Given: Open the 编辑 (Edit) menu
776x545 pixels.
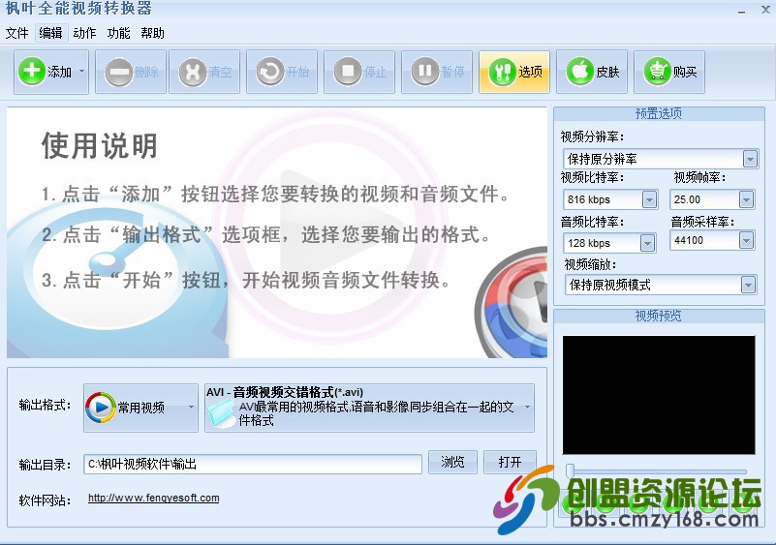Looking at the screenshot, I should [x=50, y=33].
